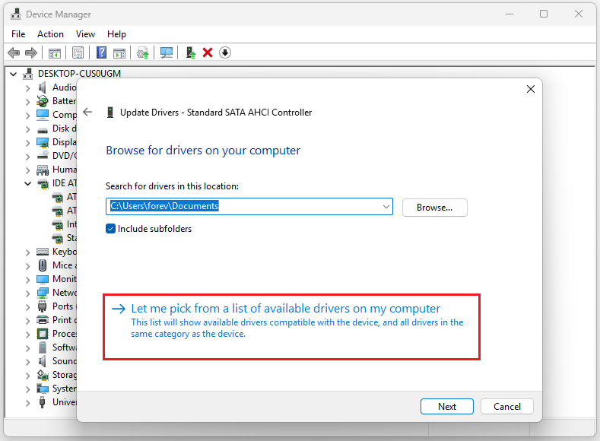Viewport: 600px width, 441px height.
Task: Select the DESKTOP-CUS0UGM computer name
Action: click(79, 74)
